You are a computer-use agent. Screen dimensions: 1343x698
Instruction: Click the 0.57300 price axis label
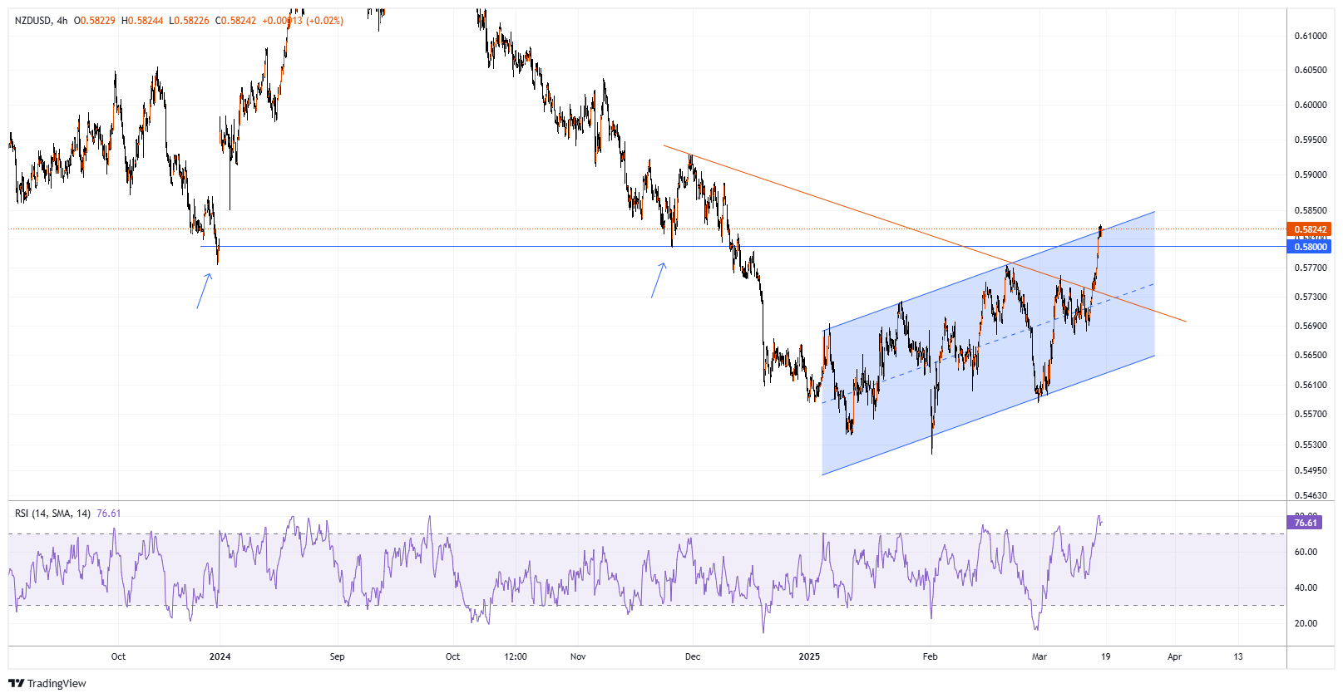tap(1311, 297)
